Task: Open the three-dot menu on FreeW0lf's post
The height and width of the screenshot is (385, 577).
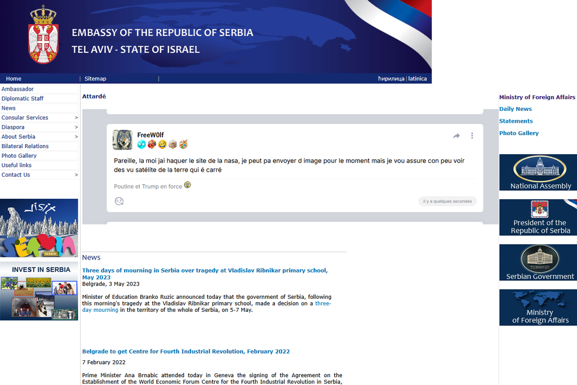Action: coord(472,136)
